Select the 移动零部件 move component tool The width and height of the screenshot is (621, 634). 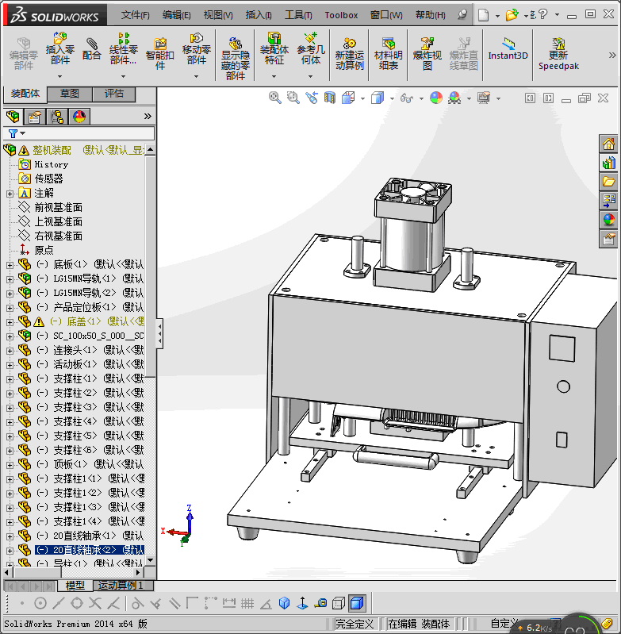(x=197, y=49)
